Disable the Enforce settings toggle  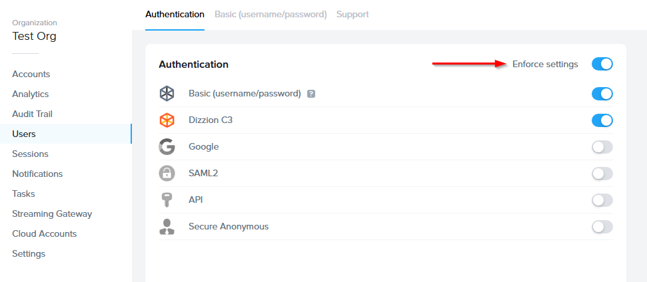(x=602, y=64)
